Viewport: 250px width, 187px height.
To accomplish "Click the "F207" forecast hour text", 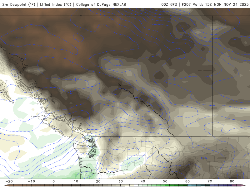I will point(186,4).
